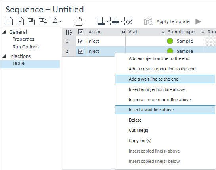Click the empty Vial cell in row 1

[145, 41]
